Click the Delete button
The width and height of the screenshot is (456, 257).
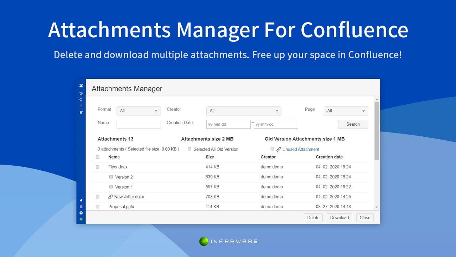click(313, 218)
